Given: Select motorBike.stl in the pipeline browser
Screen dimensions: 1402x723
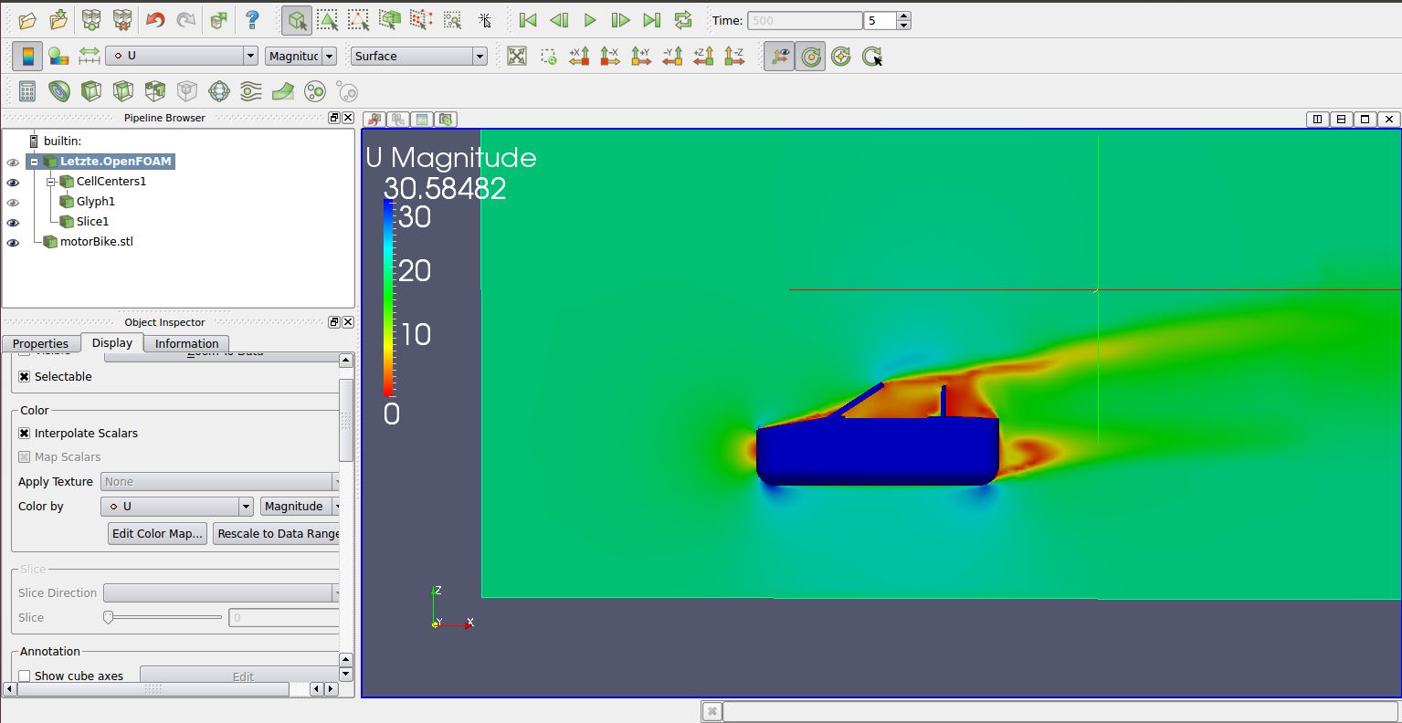Looking at the screenshot, I should (x=97, y=242).
